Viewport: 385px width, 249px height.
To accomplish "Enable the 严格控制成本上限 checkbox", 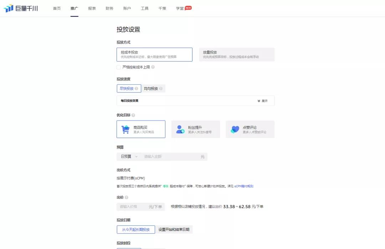I will pos(119,67).
